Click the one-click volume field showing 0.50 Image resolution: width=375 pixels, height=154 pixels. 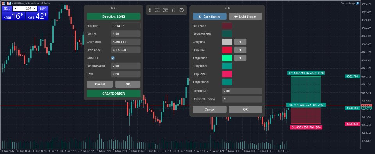click(25, 9)
